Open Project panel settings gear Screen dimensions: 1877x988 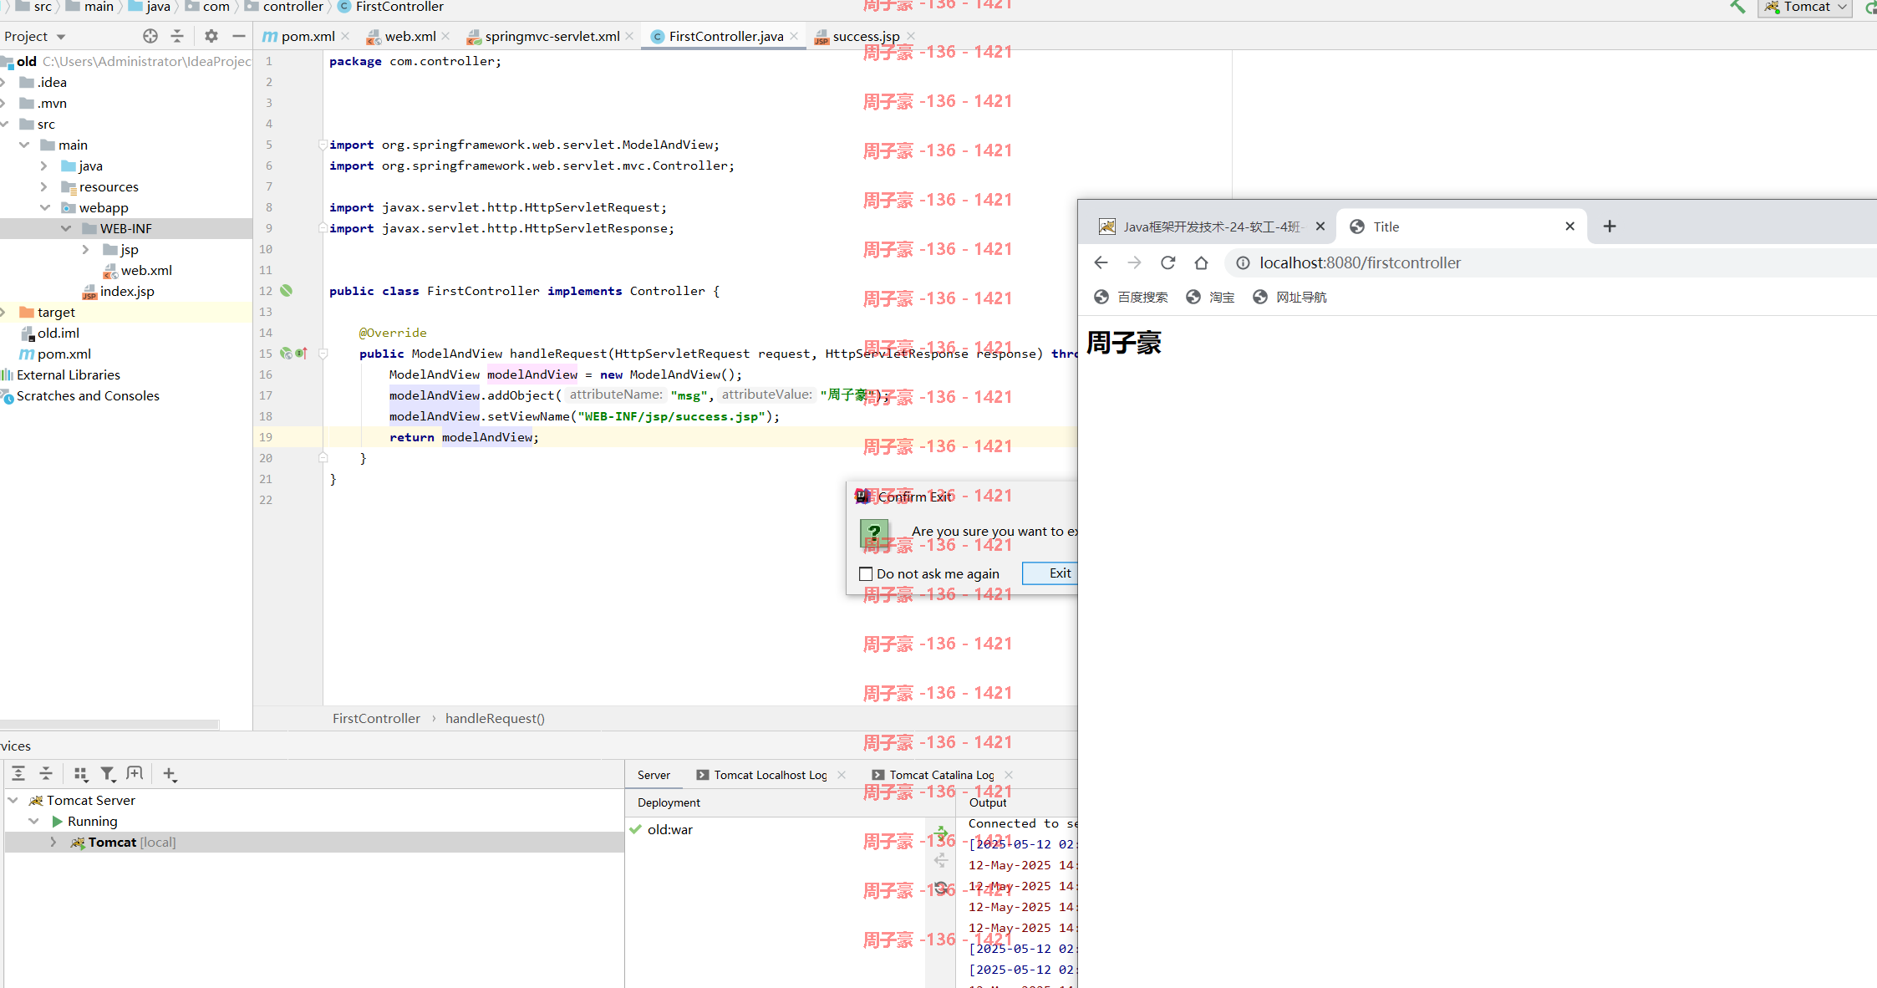[x=211, y=36]
